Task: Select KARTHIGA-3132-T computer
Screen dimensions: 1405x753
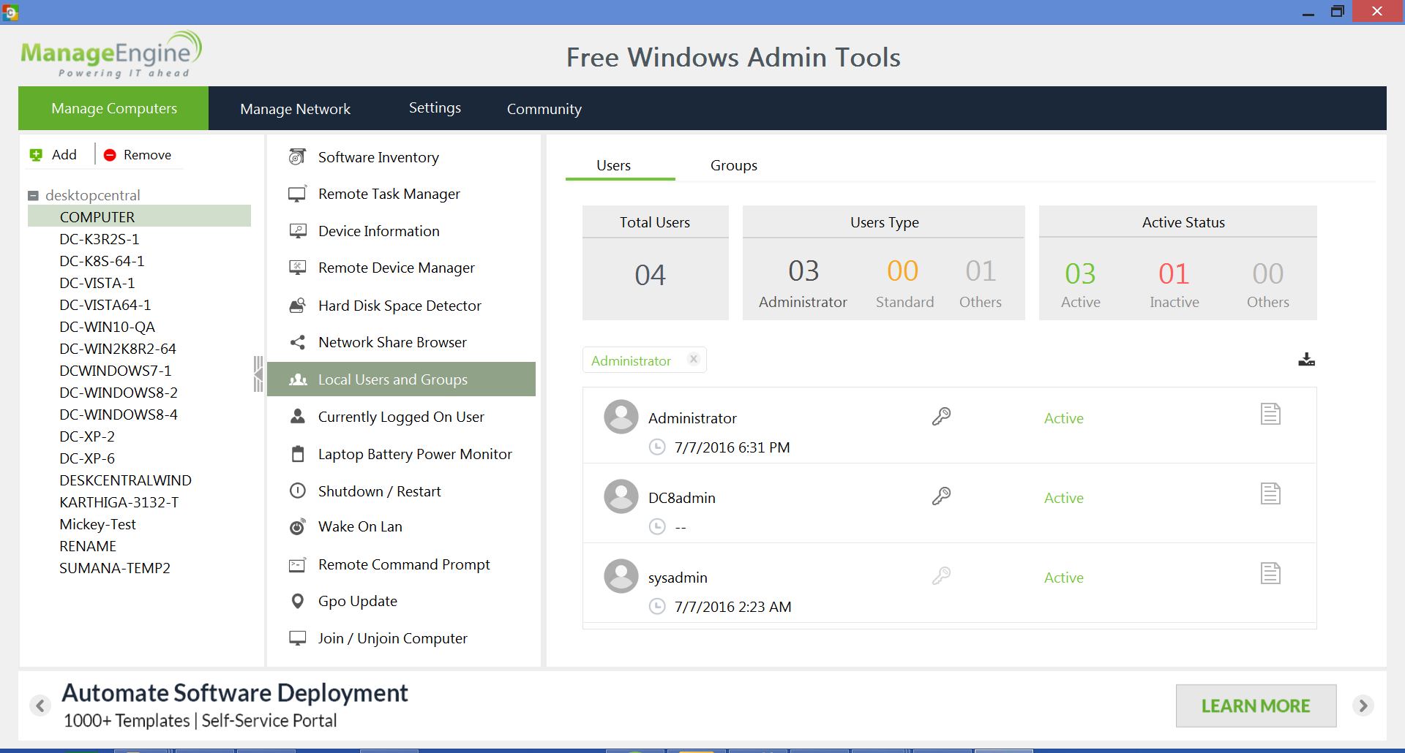Action: point(119,502)
